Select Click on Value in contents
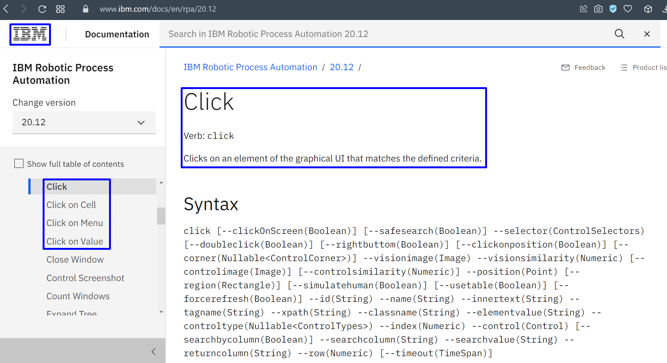The image size is (667, 363). click(75, 241)
